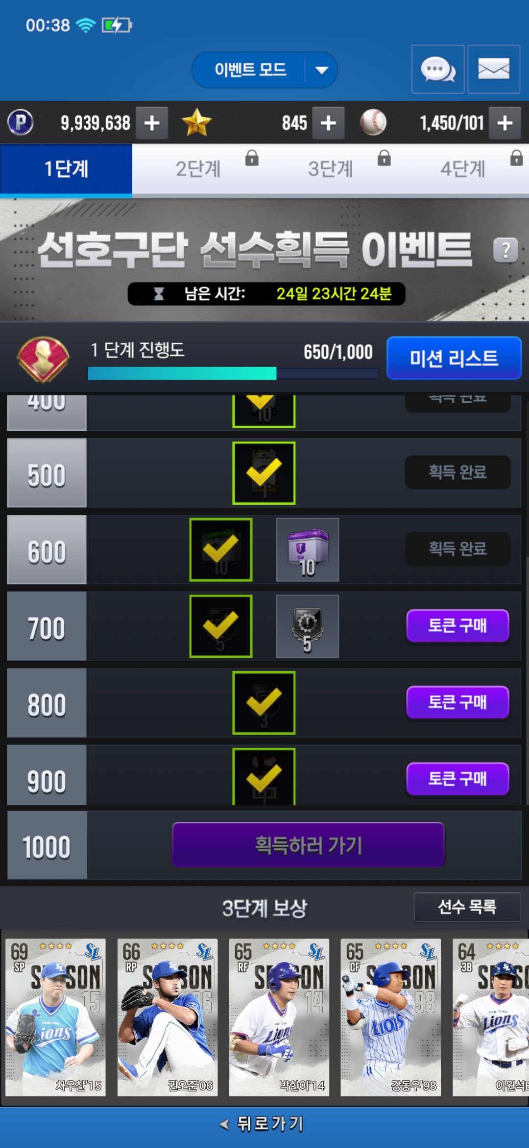
Task: Switch to the 2단계 tab
Action: coord(198,169)
